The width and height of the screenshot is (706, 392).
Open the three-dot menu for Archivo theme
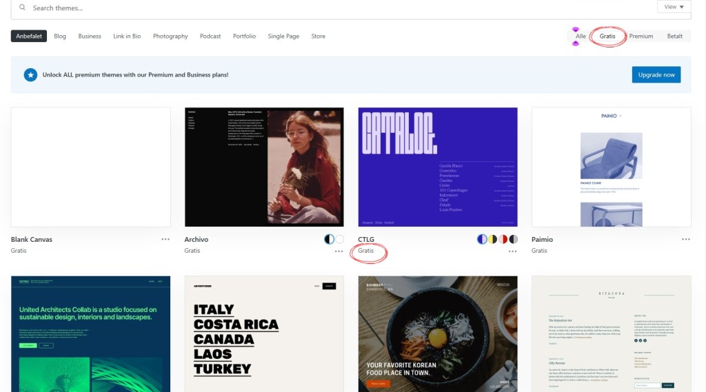coord(339,251)
